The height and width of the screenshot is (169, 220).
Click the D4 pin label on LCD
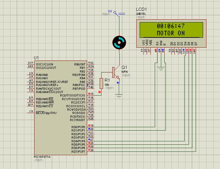(185, 44)
